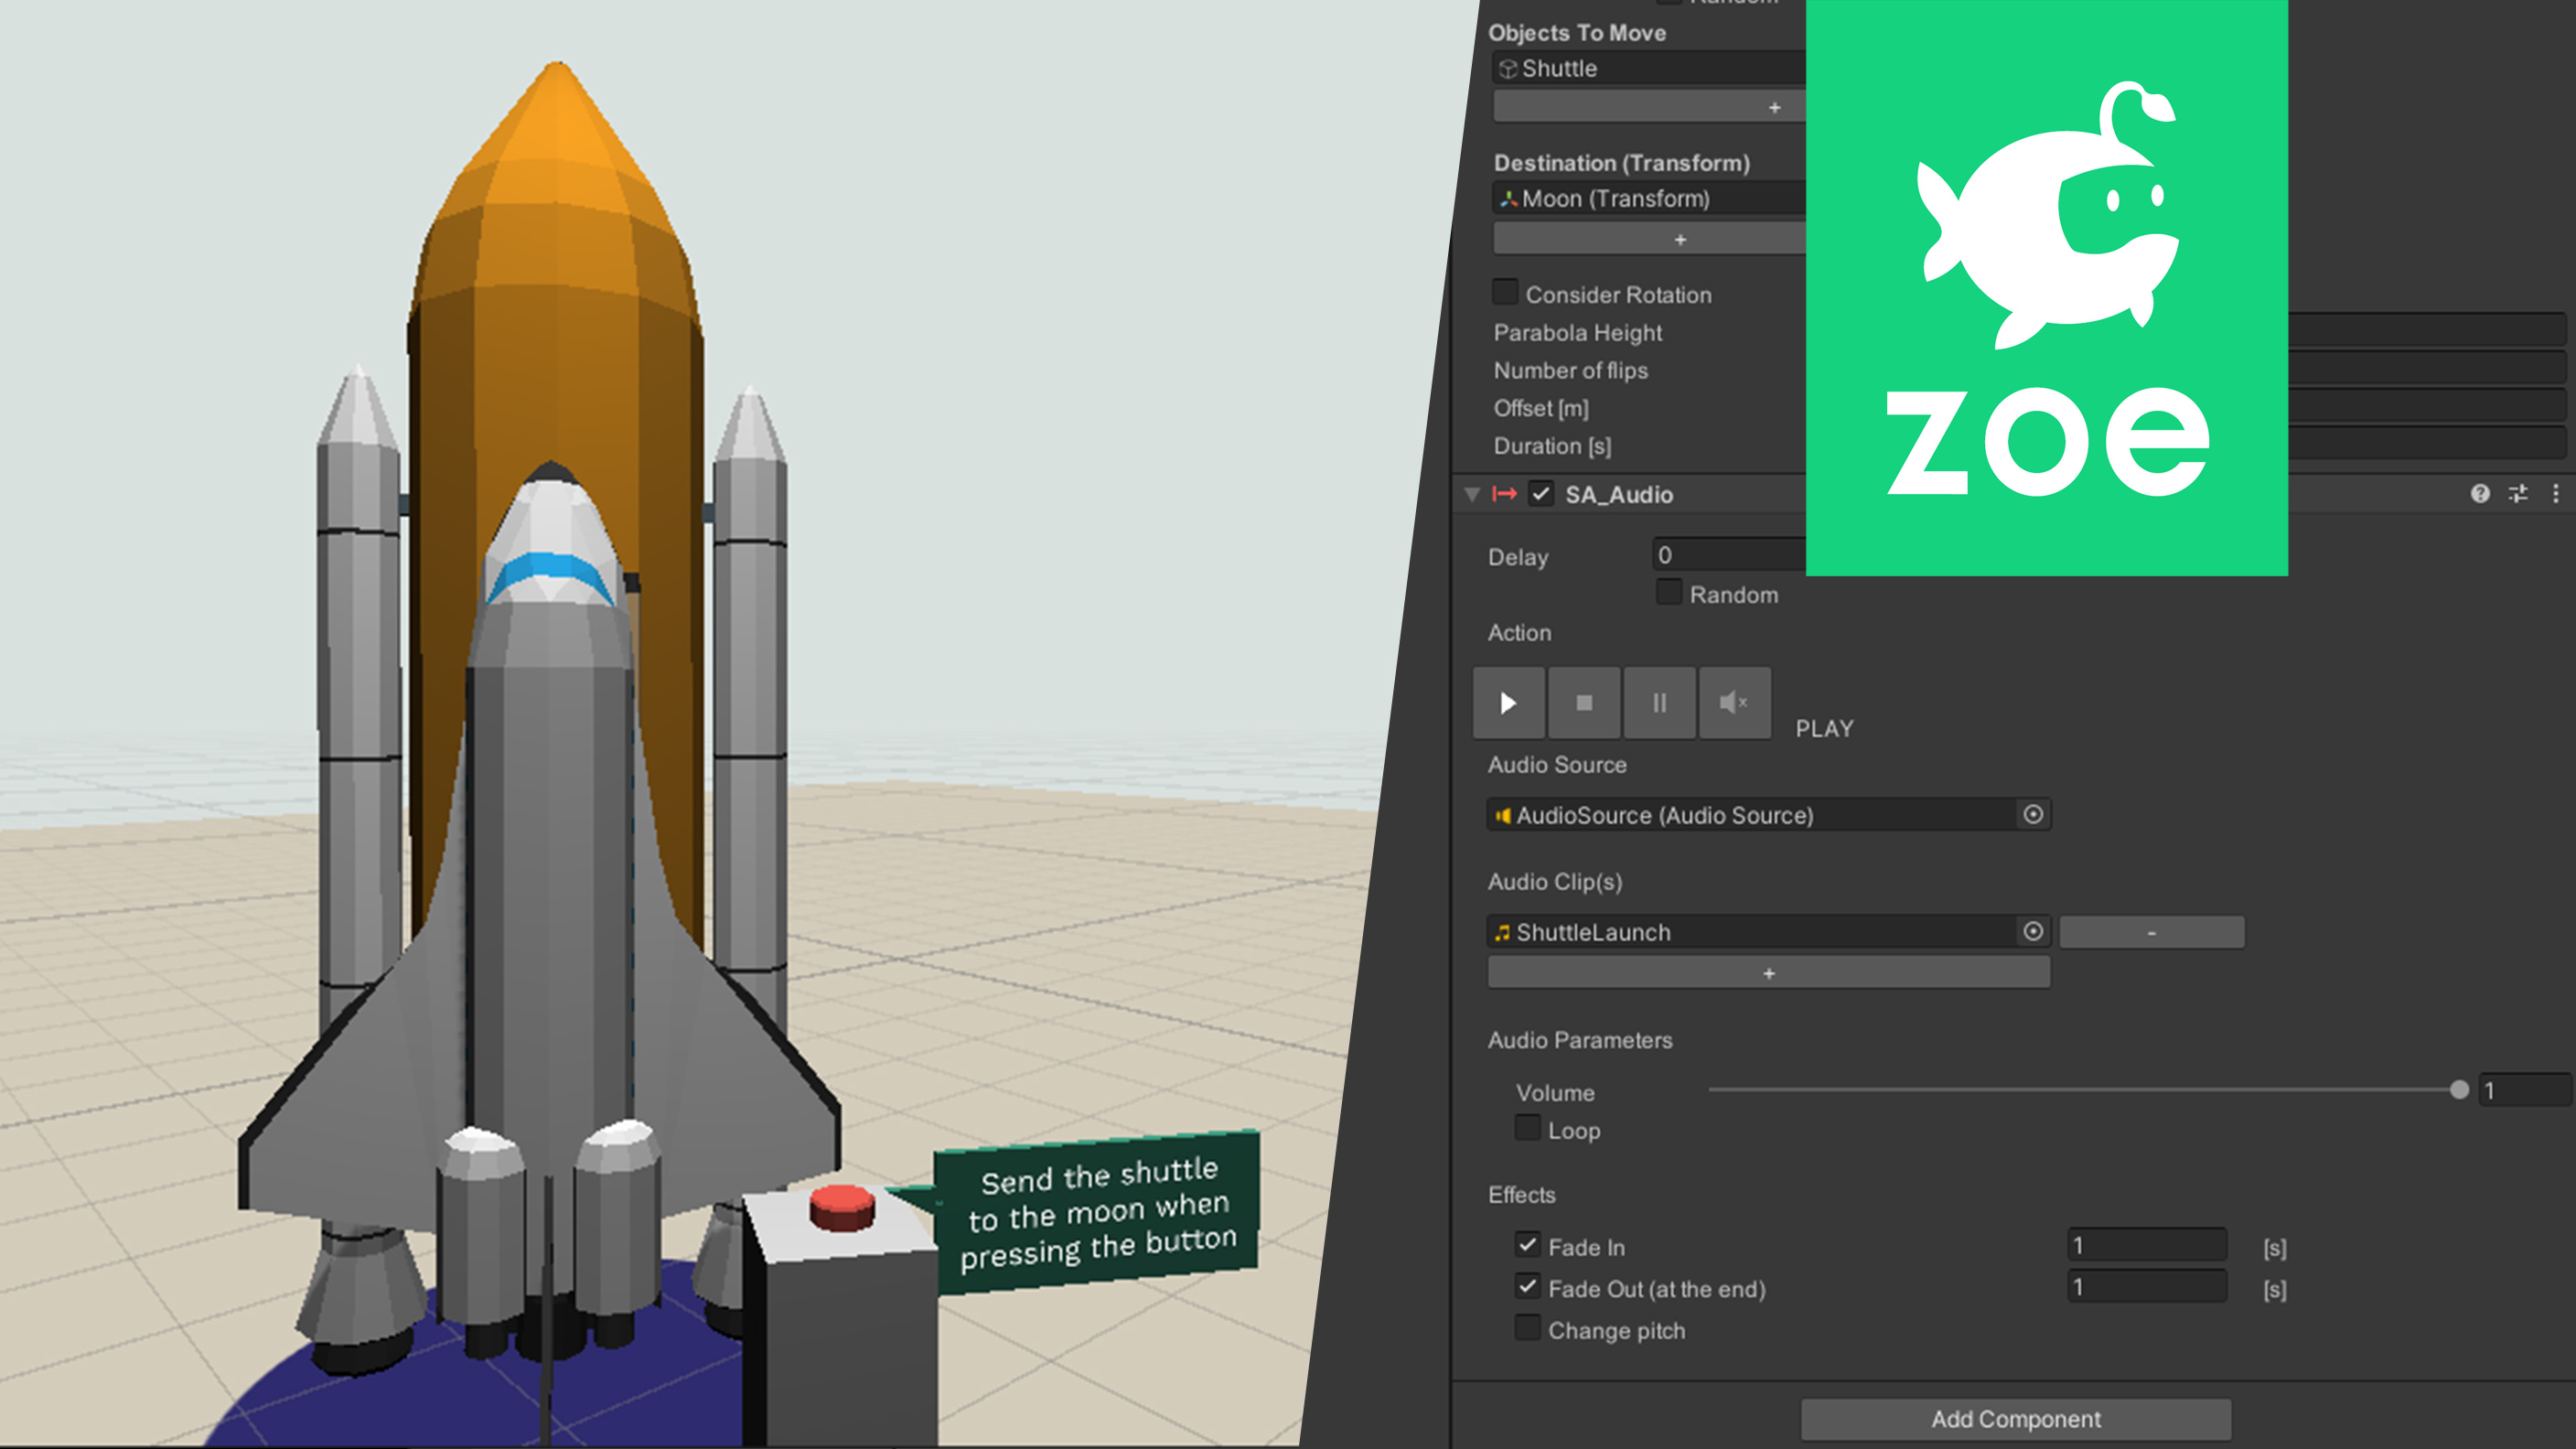Image resolution: width=2576 pixels, height=1449 pixels.
Task: Collapse the SA_Audio component foldout arrow
Action: 1472,494
